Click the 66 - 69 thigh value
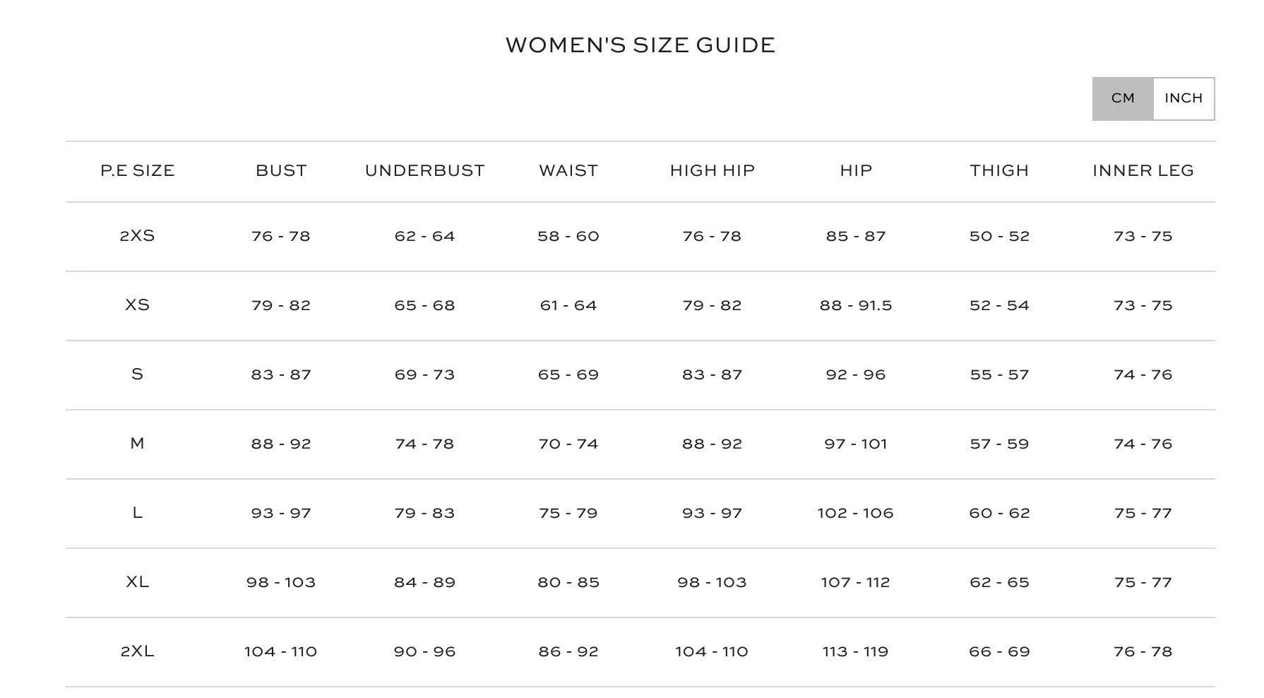The width and height of the screenshot is (1264, 698). 999,652
